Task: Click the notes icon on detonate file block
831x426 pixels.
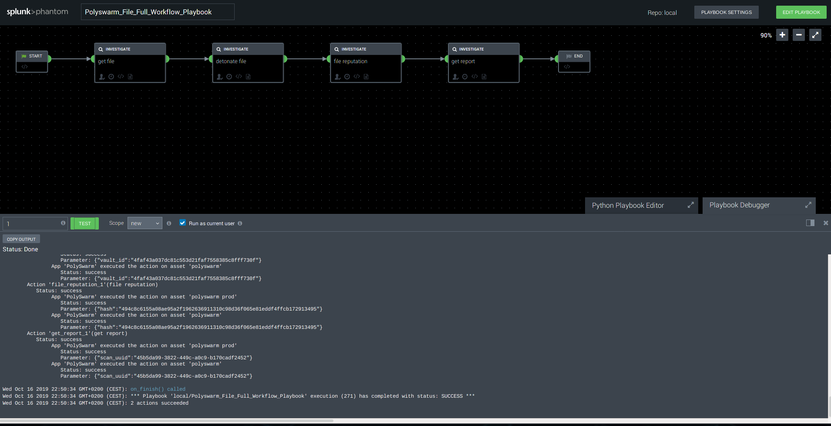Action: coord(248,77)
